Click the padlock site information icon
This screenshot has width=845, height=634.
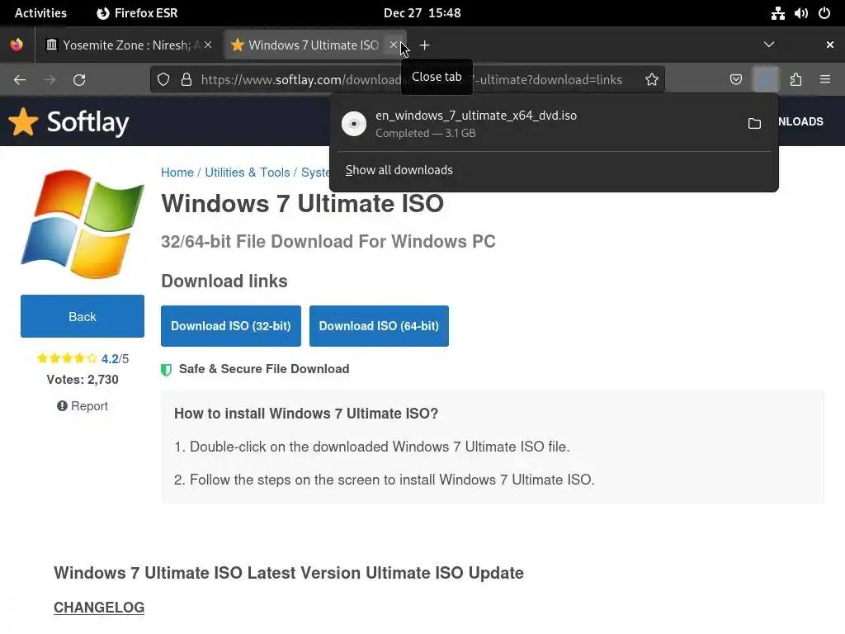[x=186, y=80]
